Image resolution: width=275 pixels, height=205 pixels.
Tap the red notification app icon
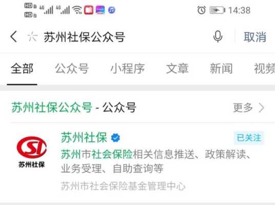(89, 10)
